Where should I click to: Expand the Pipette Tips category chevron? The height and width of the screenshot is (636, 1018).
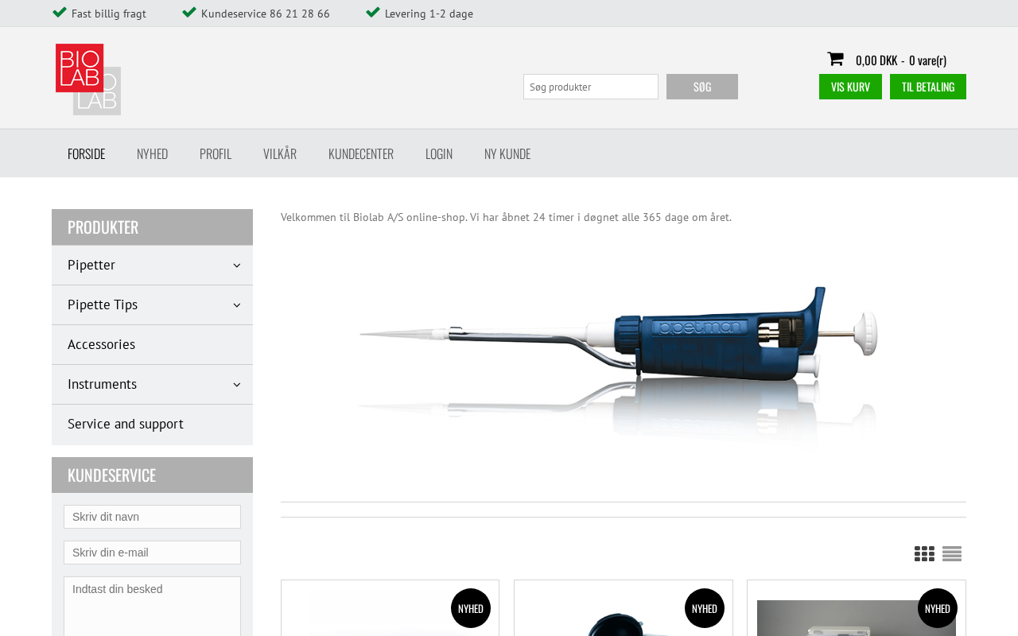tap(236, 305)
